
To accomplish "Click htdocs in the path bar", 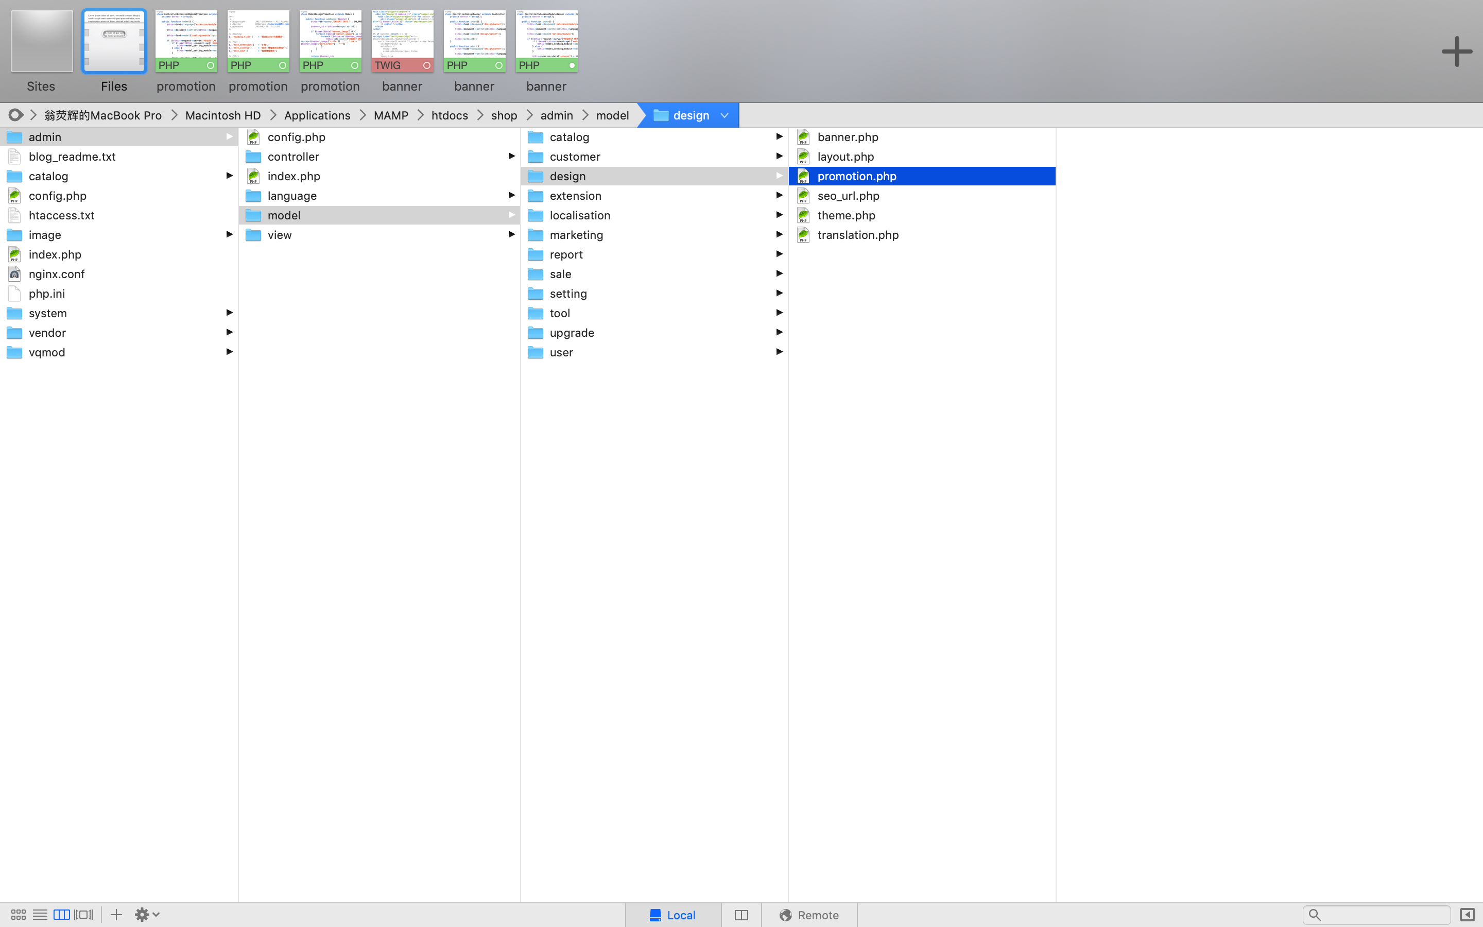I will pyautogui.click(x=449, y=115).
